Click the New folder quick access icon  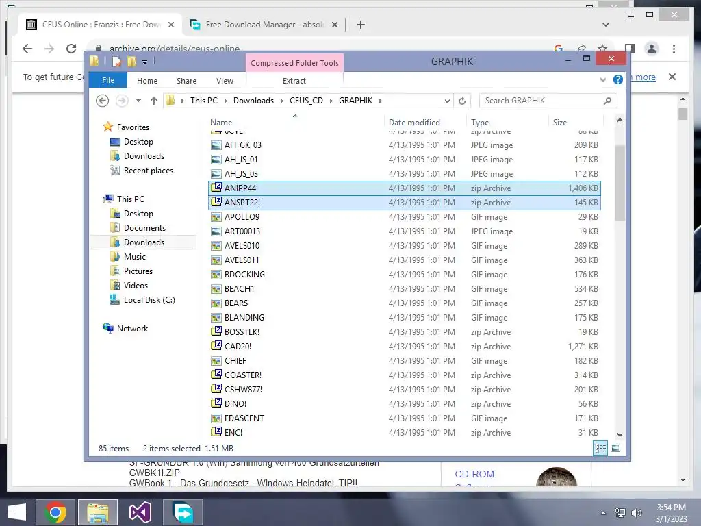point(131,62)
